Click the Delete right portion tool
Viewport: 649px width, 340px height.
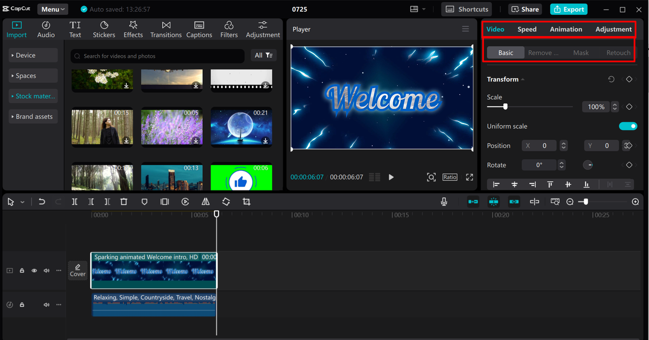pyautogui.click(x=107, y=202)
